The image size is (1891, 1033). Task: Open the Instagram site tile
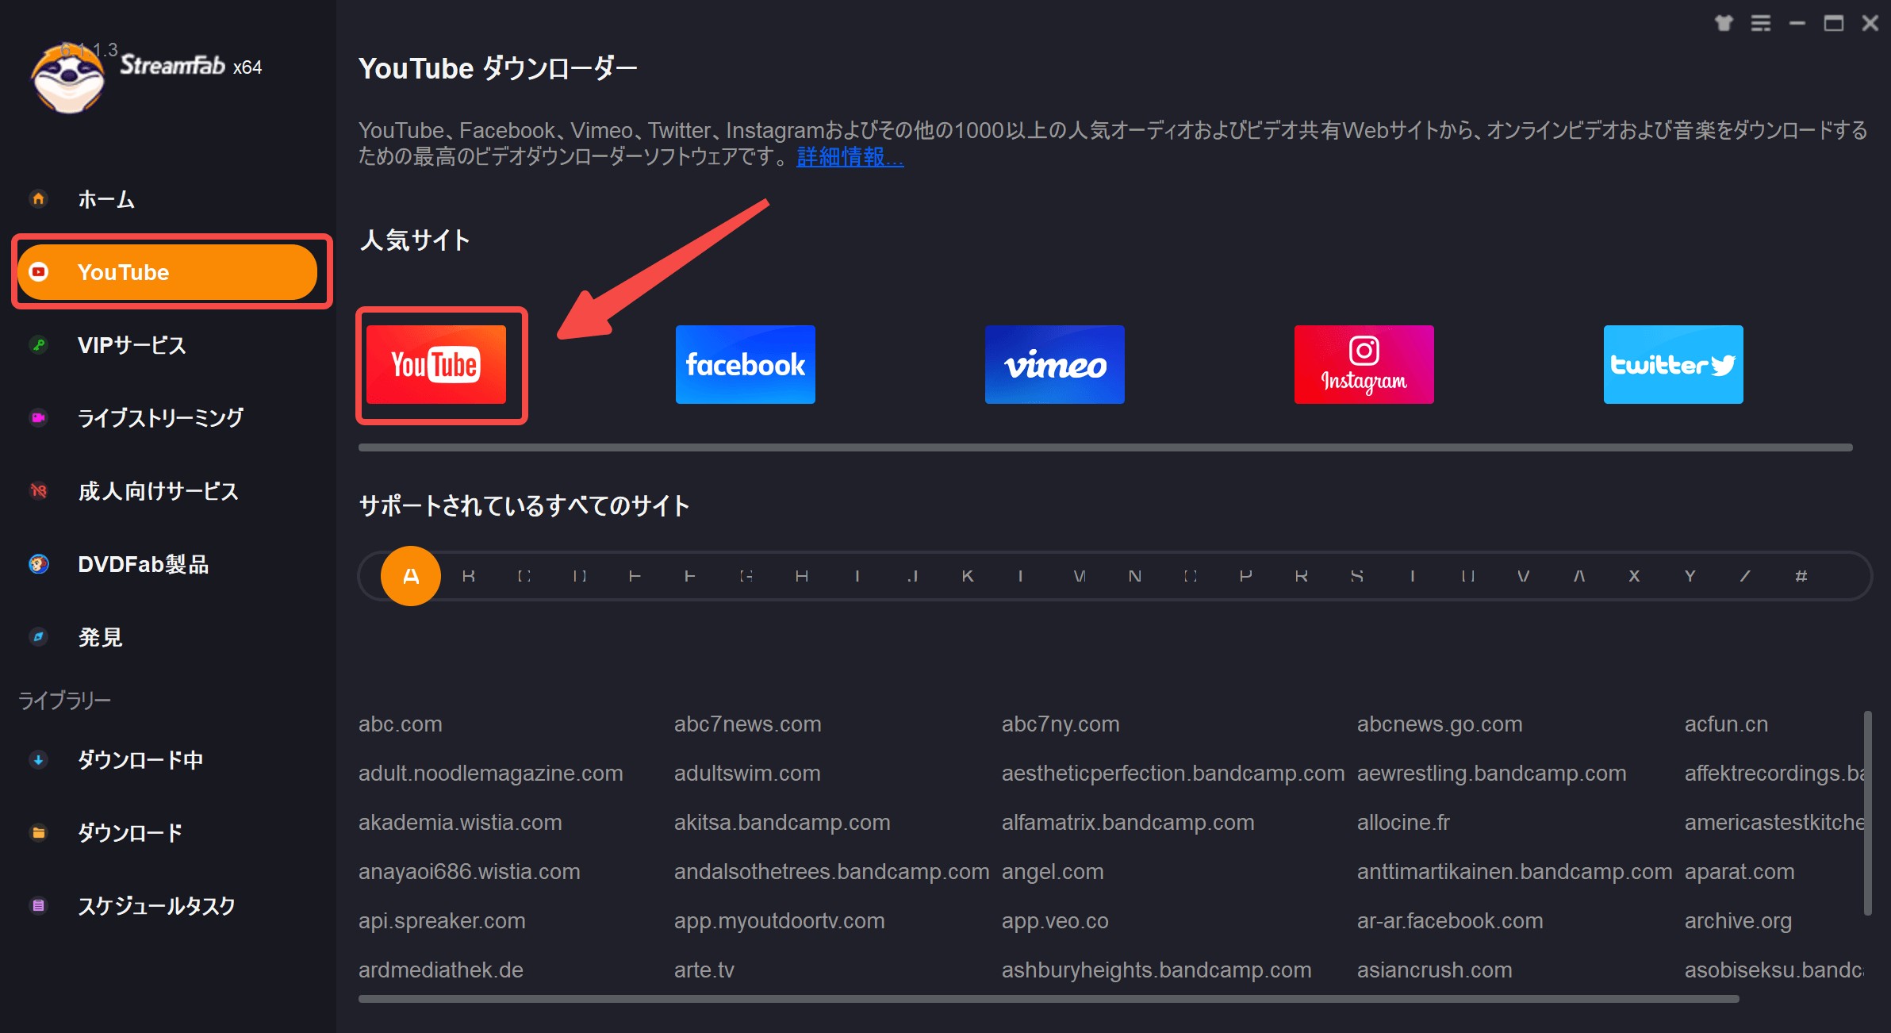[x=1364, y=365]
